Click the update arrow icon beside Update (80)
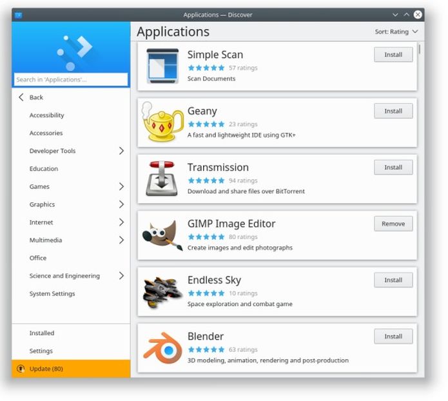 (x=21, y=369)
